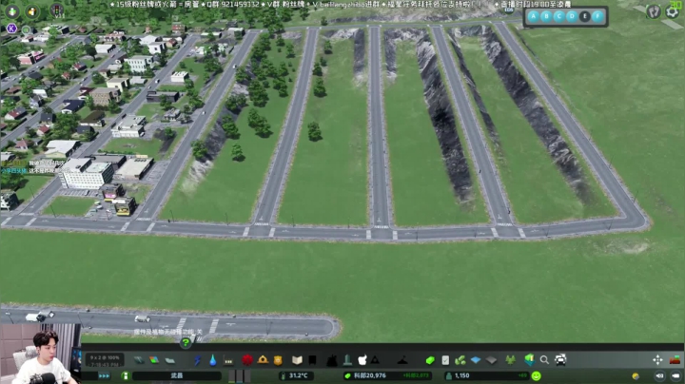Change game speed with triple-arrow button
Image resolution: width=685 pixels, height=384 pixels.
click(x=104, y=375)
